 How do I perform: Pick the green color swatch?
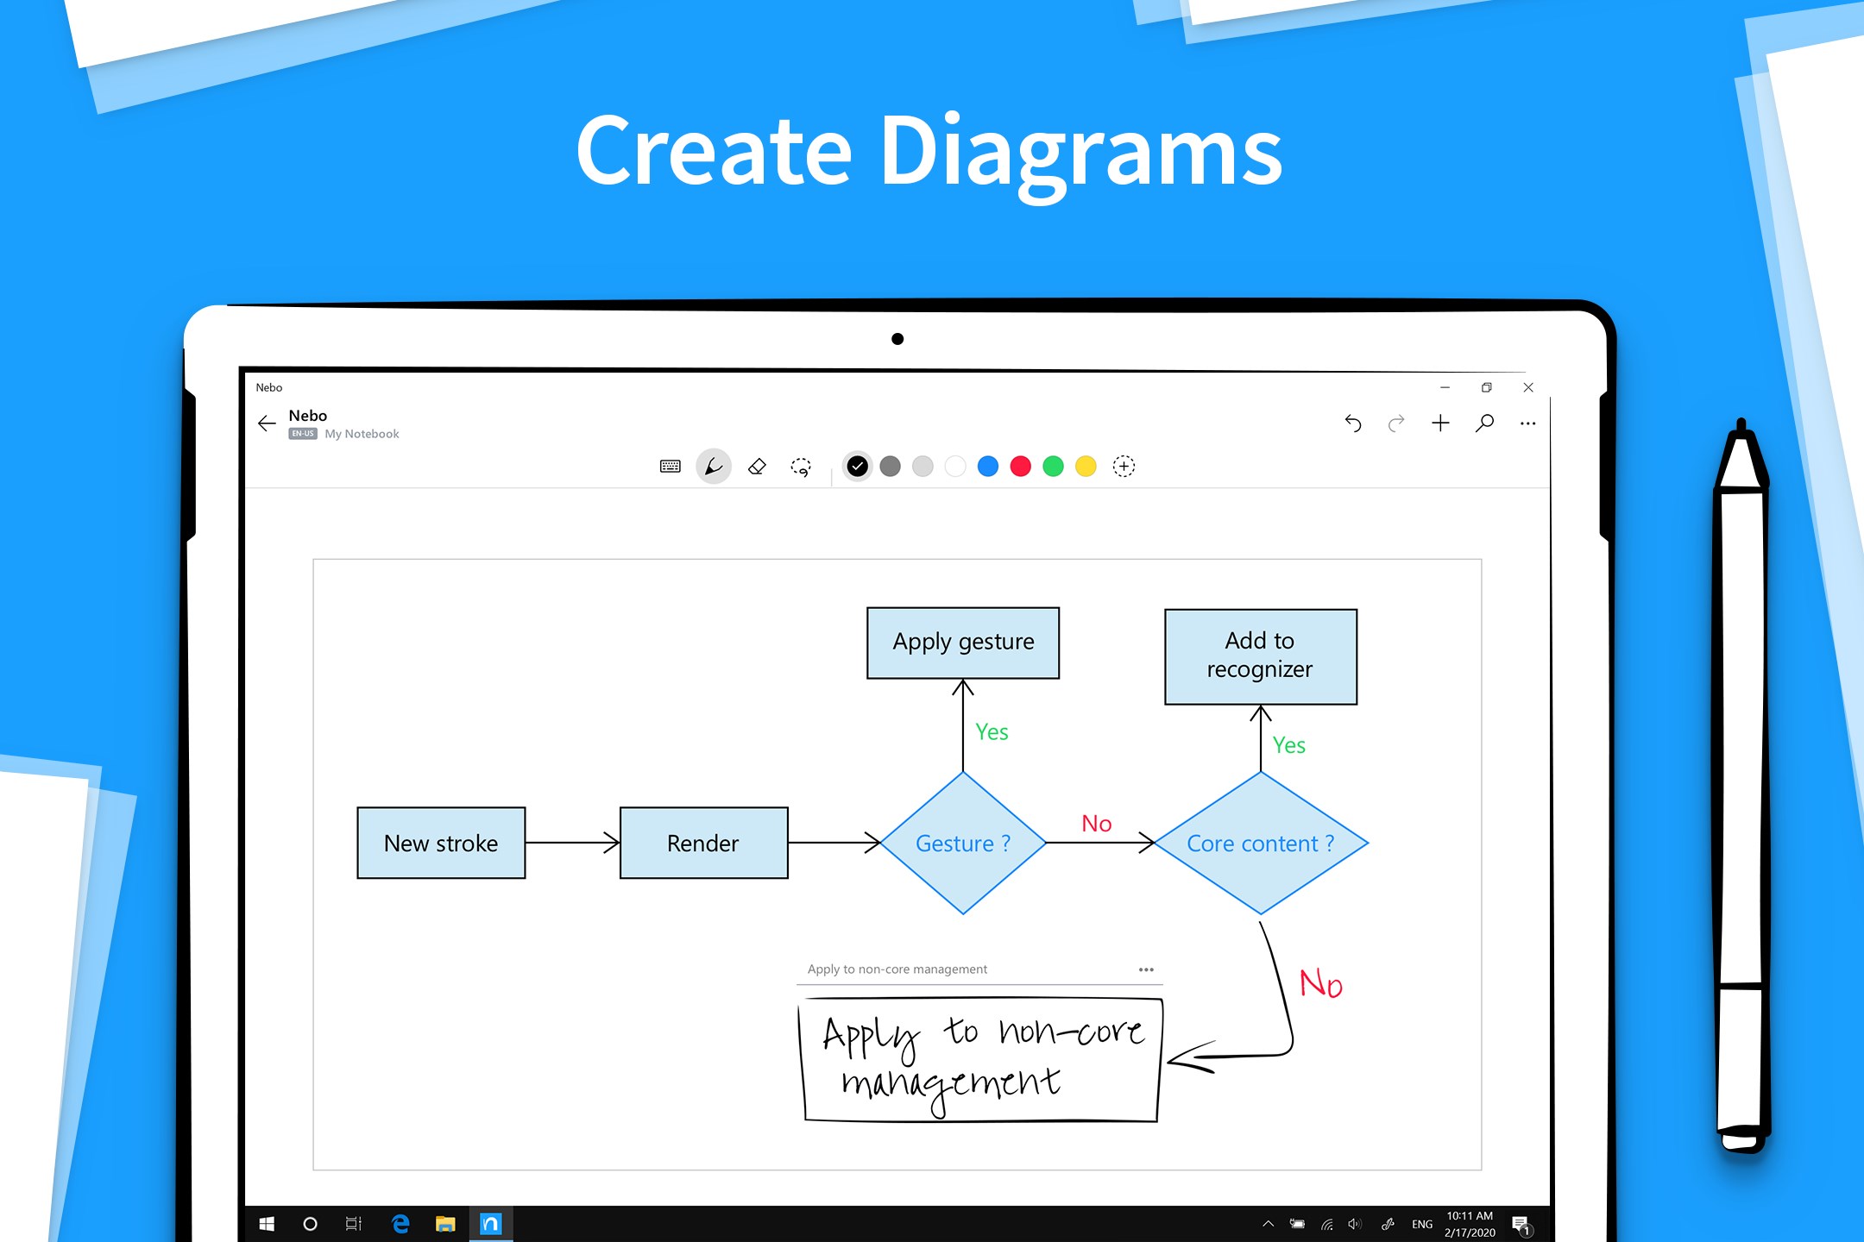coord(1053,467)
